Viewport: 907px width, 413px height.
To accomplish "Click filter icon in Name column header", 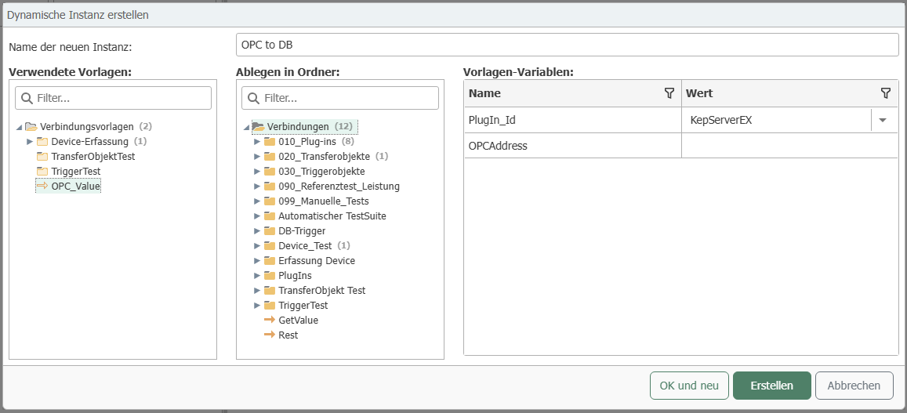I will click(669, 93).
